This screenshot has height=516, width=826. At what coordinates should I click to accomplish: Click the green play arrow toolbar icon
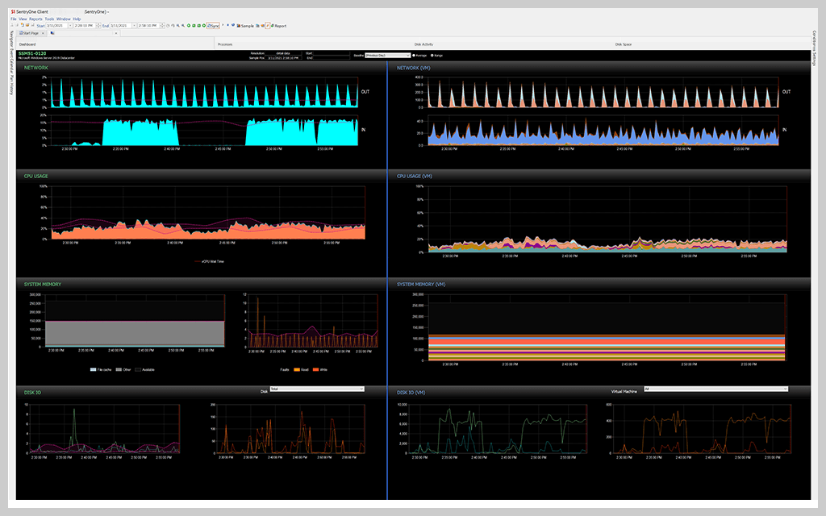[x=188, y=25]
